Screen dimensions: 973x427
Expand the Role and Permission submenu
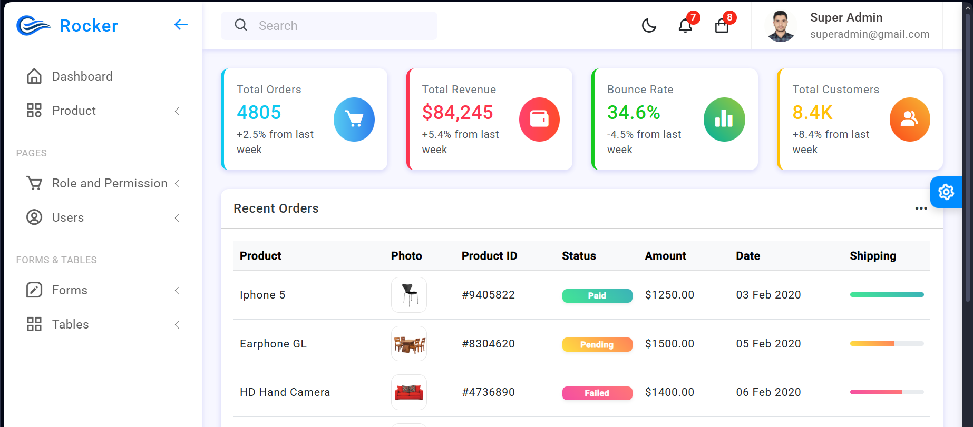click(177, 184)
